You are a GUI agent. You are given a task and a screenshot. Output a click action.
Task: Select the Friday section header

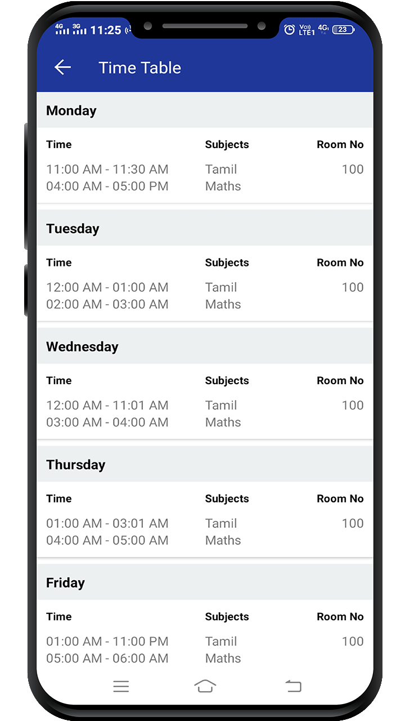(205, 582)
